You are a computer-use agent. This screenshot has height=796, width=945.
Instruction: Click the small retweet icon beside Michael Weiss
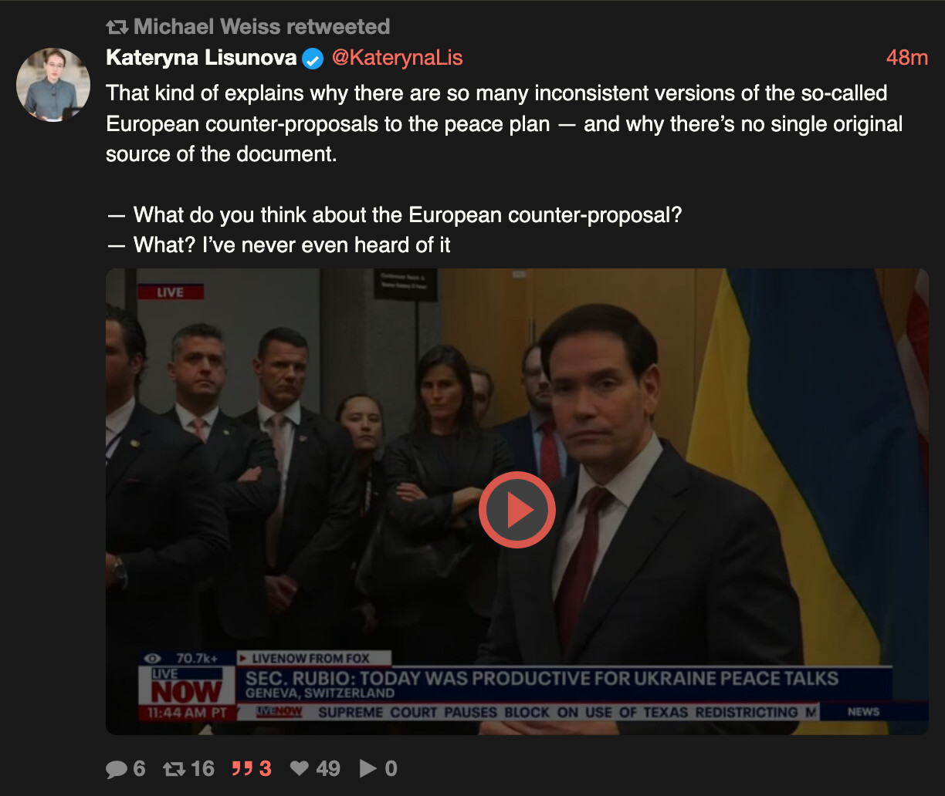[117, 27]
